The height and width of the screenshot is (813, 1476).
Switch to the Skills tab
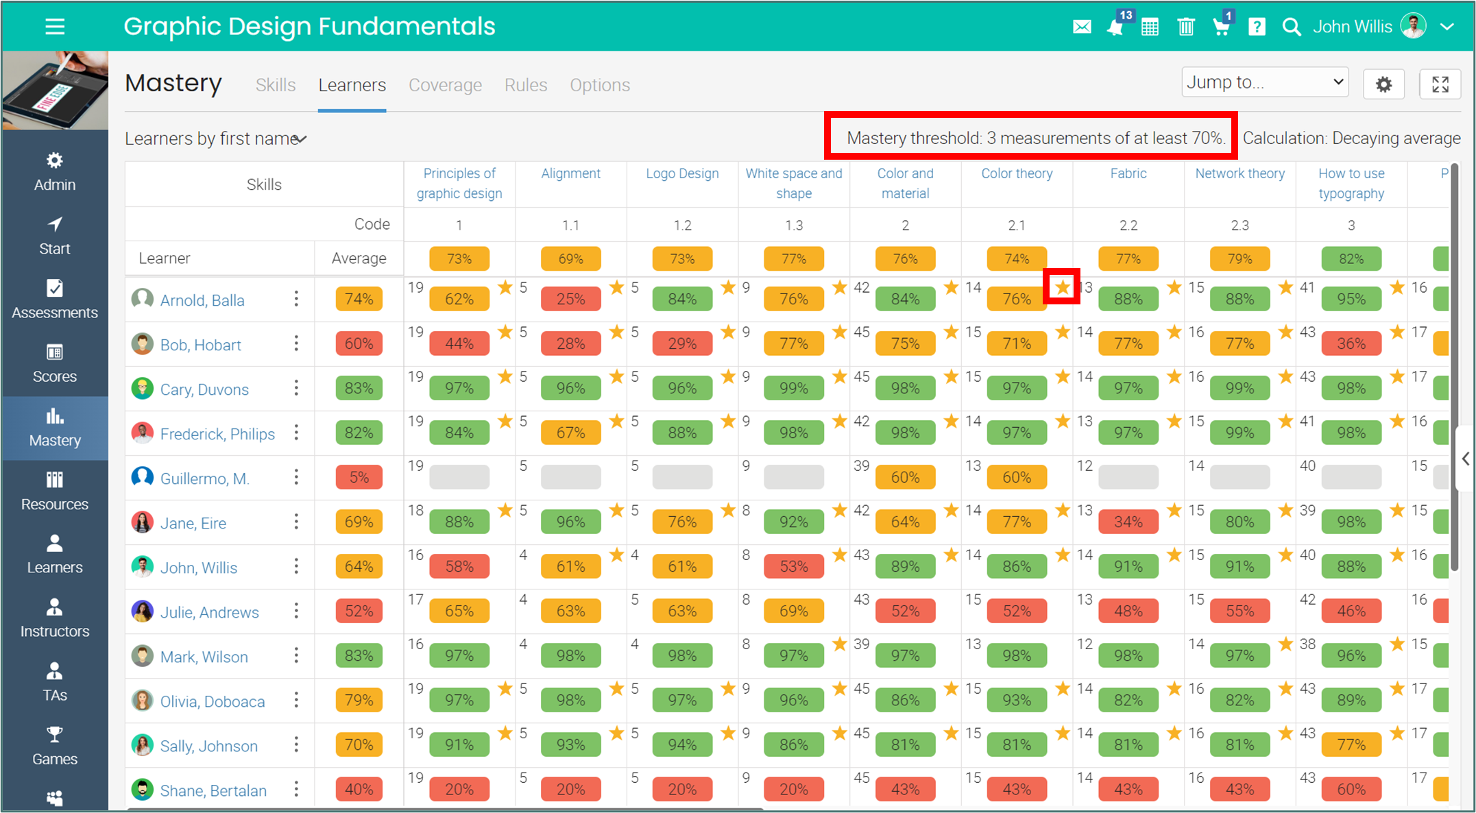pos(276,85)
